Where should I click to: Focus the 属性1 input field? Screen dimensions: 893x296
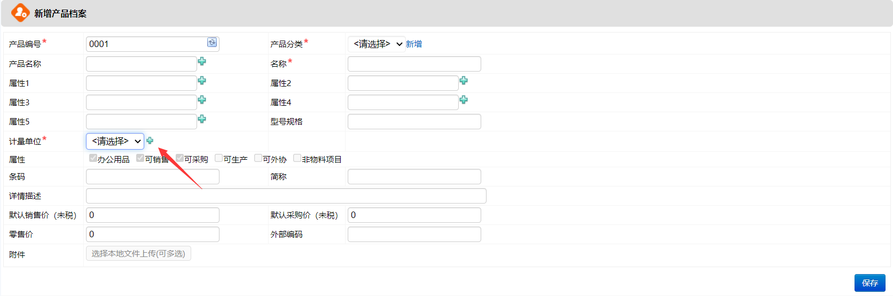coord(142,83)
